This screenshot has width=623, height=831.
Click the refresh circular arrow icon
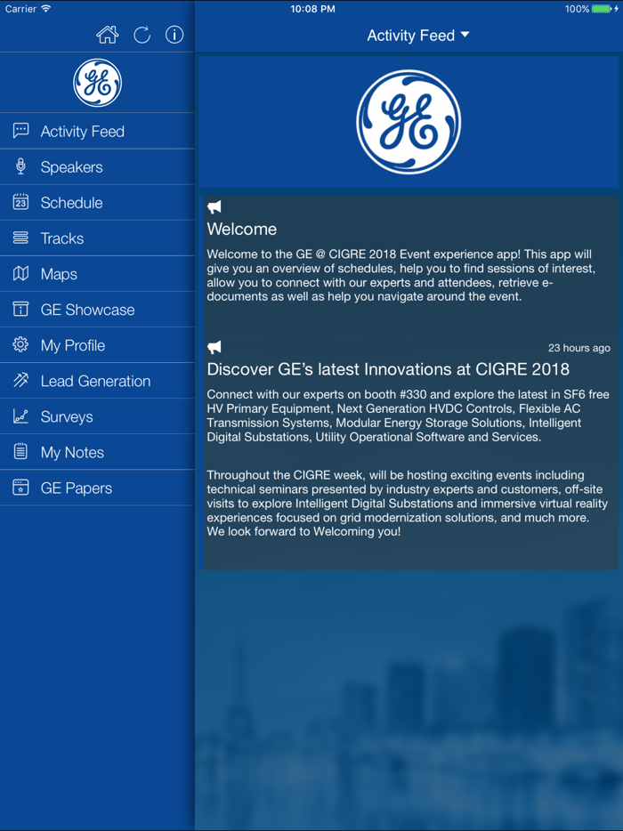142,35
